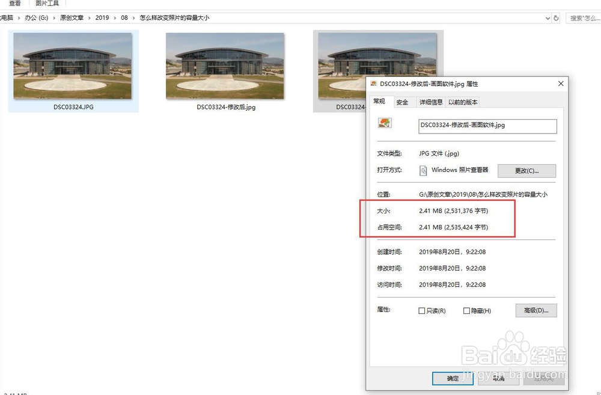Click the search box in Explorer
The image size is (601, 395).
tap(584, 18)
